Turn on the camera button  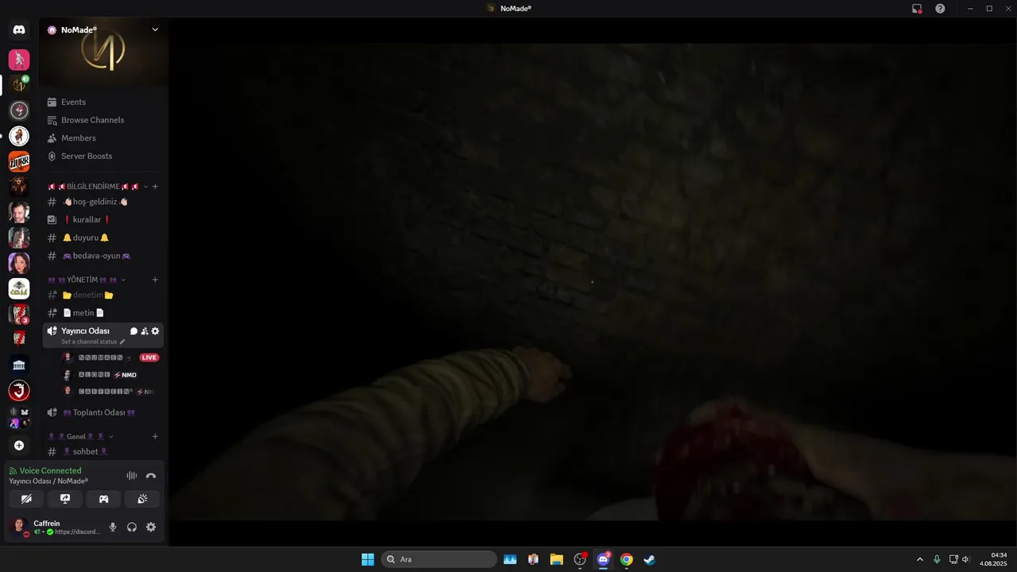pos(26,499)
